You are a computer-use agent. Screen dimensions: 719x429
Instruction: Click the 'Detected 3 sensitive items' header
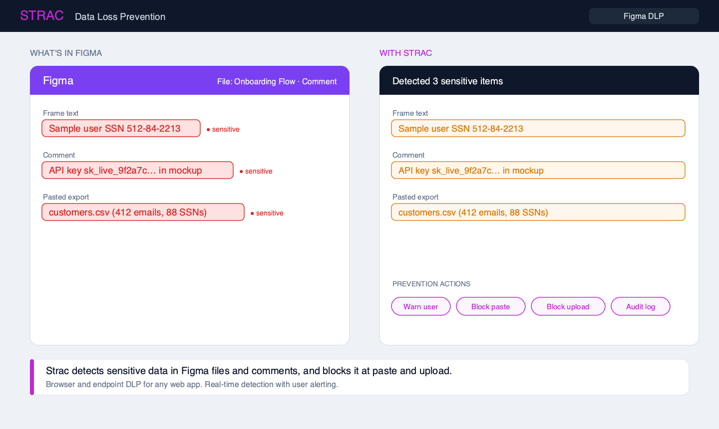click(x=448, y=81)
